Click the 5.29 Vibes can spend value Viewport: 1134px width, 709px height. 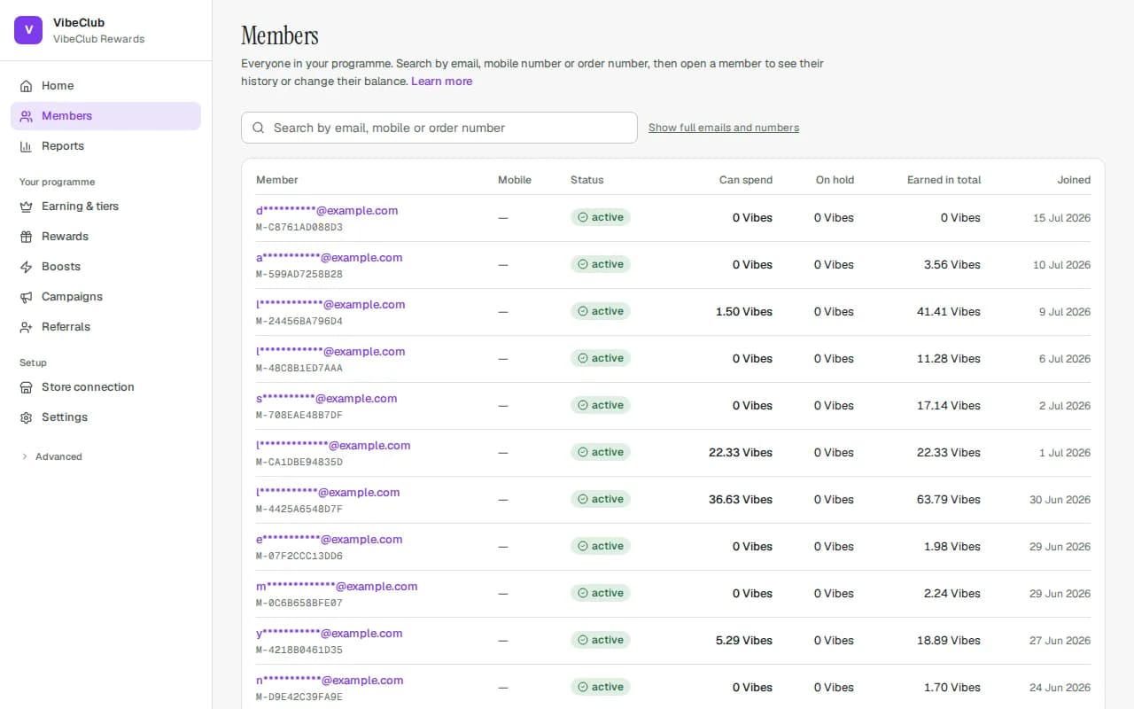[x=744, y=641]
